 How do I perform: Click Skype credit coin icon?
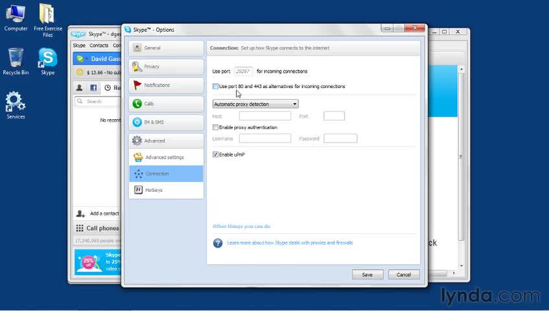[x=80, y=72]
